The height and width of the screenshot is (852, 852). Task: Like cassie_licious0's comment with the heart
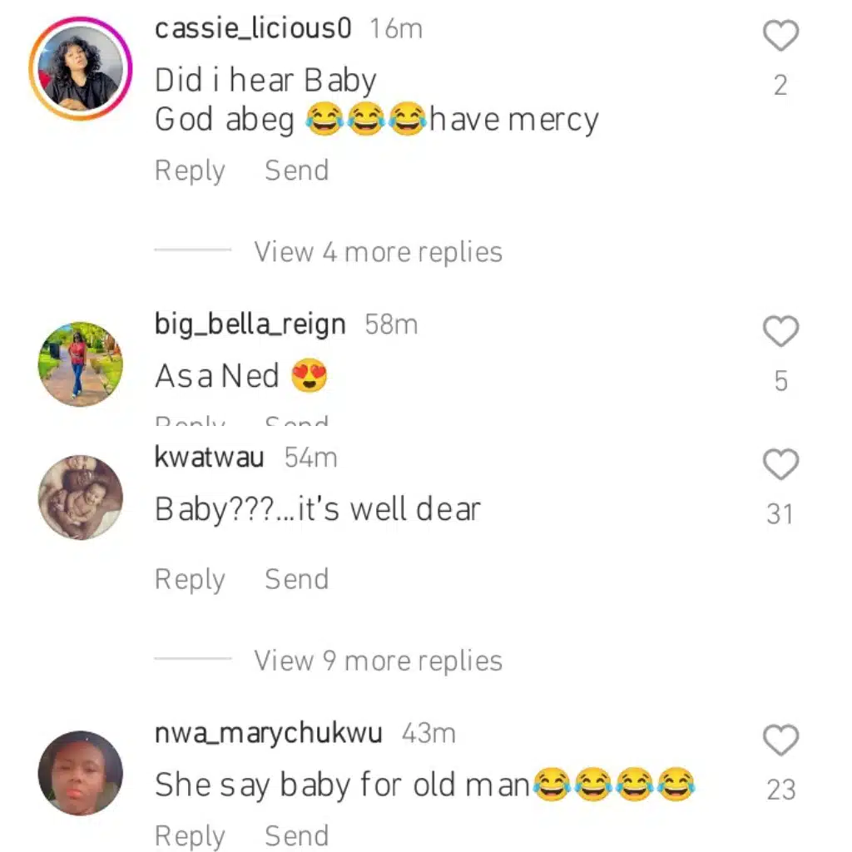pyautogui.click(x=780, y=36)
